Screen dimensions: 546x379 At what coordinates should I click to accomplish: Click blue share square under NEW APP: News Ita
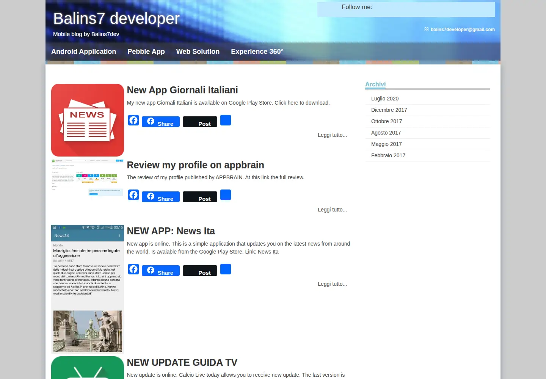226,269
